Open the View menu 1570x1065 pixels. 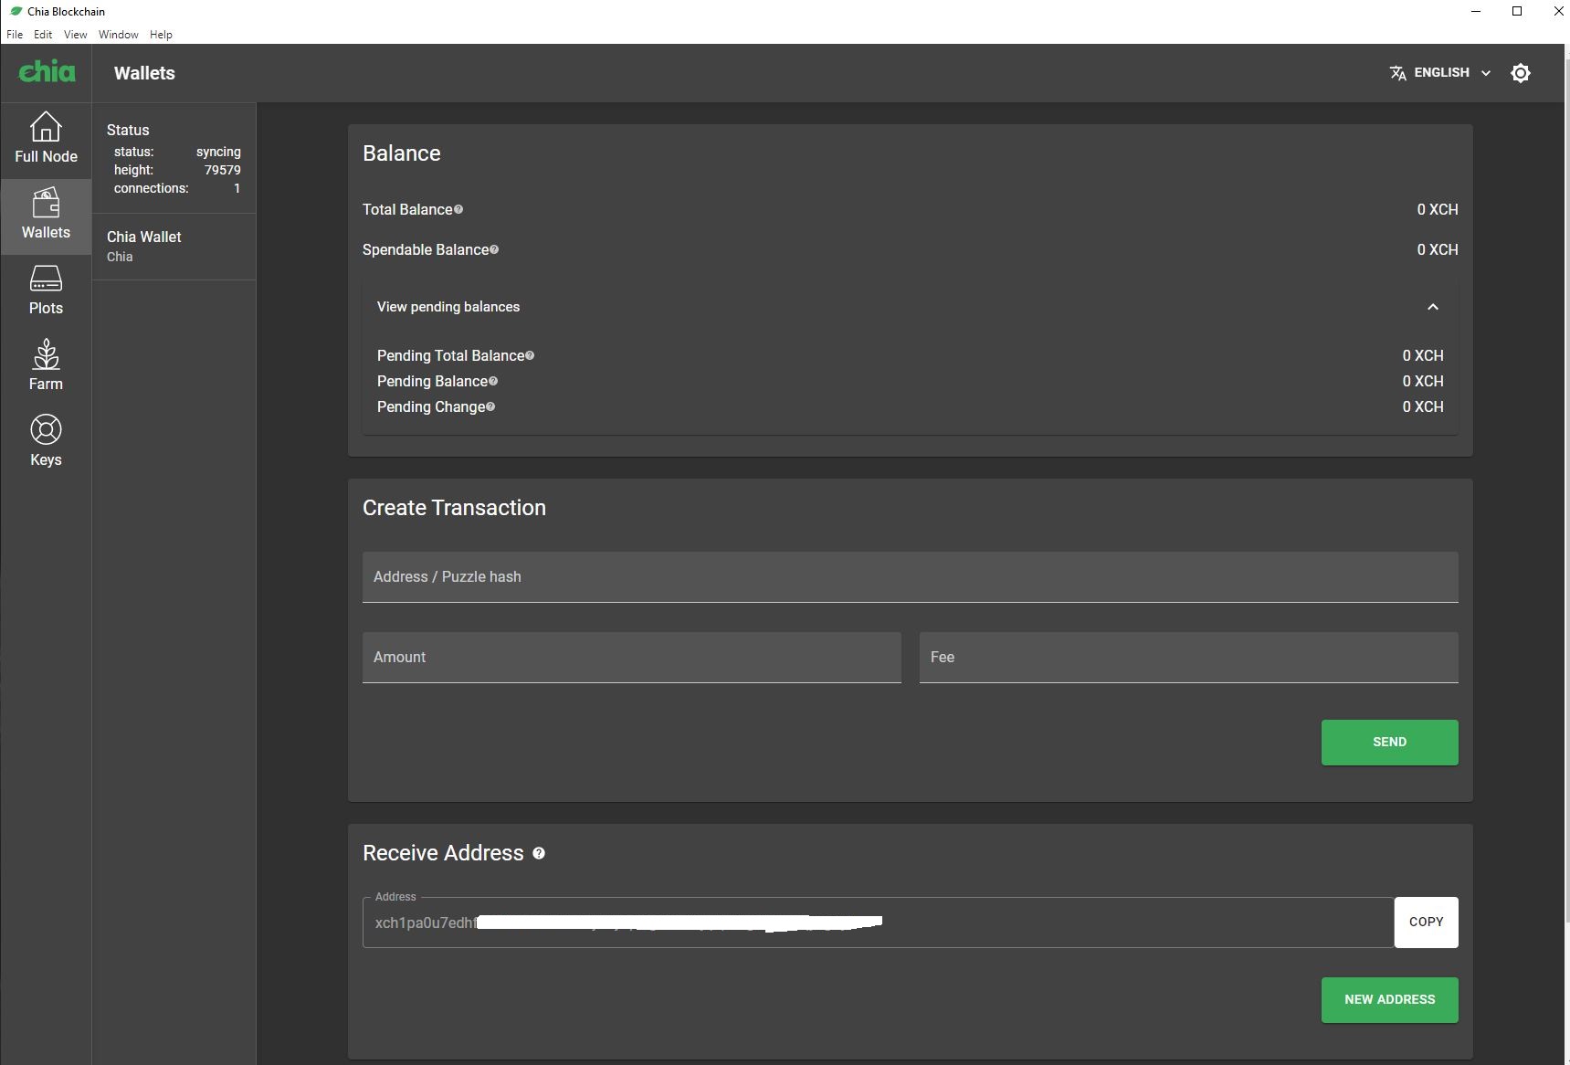coord(75,35)
